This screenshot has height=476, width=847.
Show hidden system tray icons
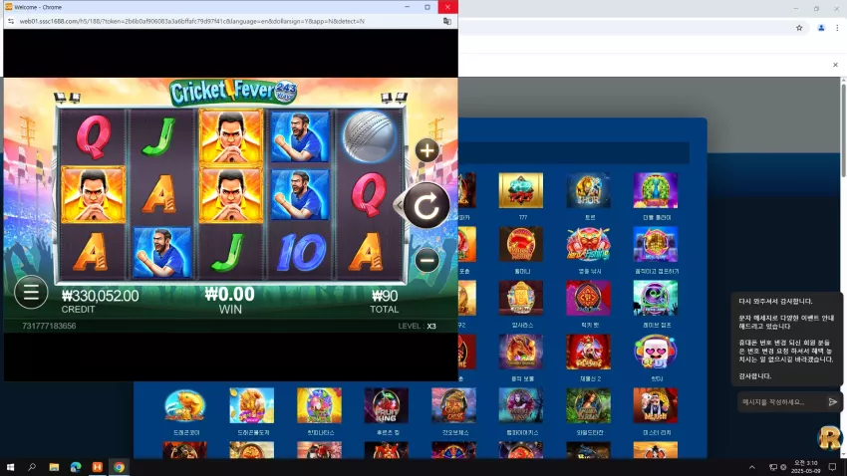[x=752, y=467]
